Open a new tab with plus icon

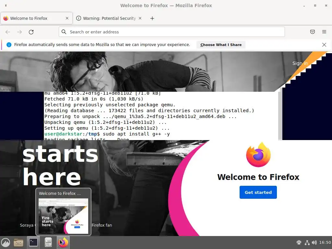pos(152,18)
